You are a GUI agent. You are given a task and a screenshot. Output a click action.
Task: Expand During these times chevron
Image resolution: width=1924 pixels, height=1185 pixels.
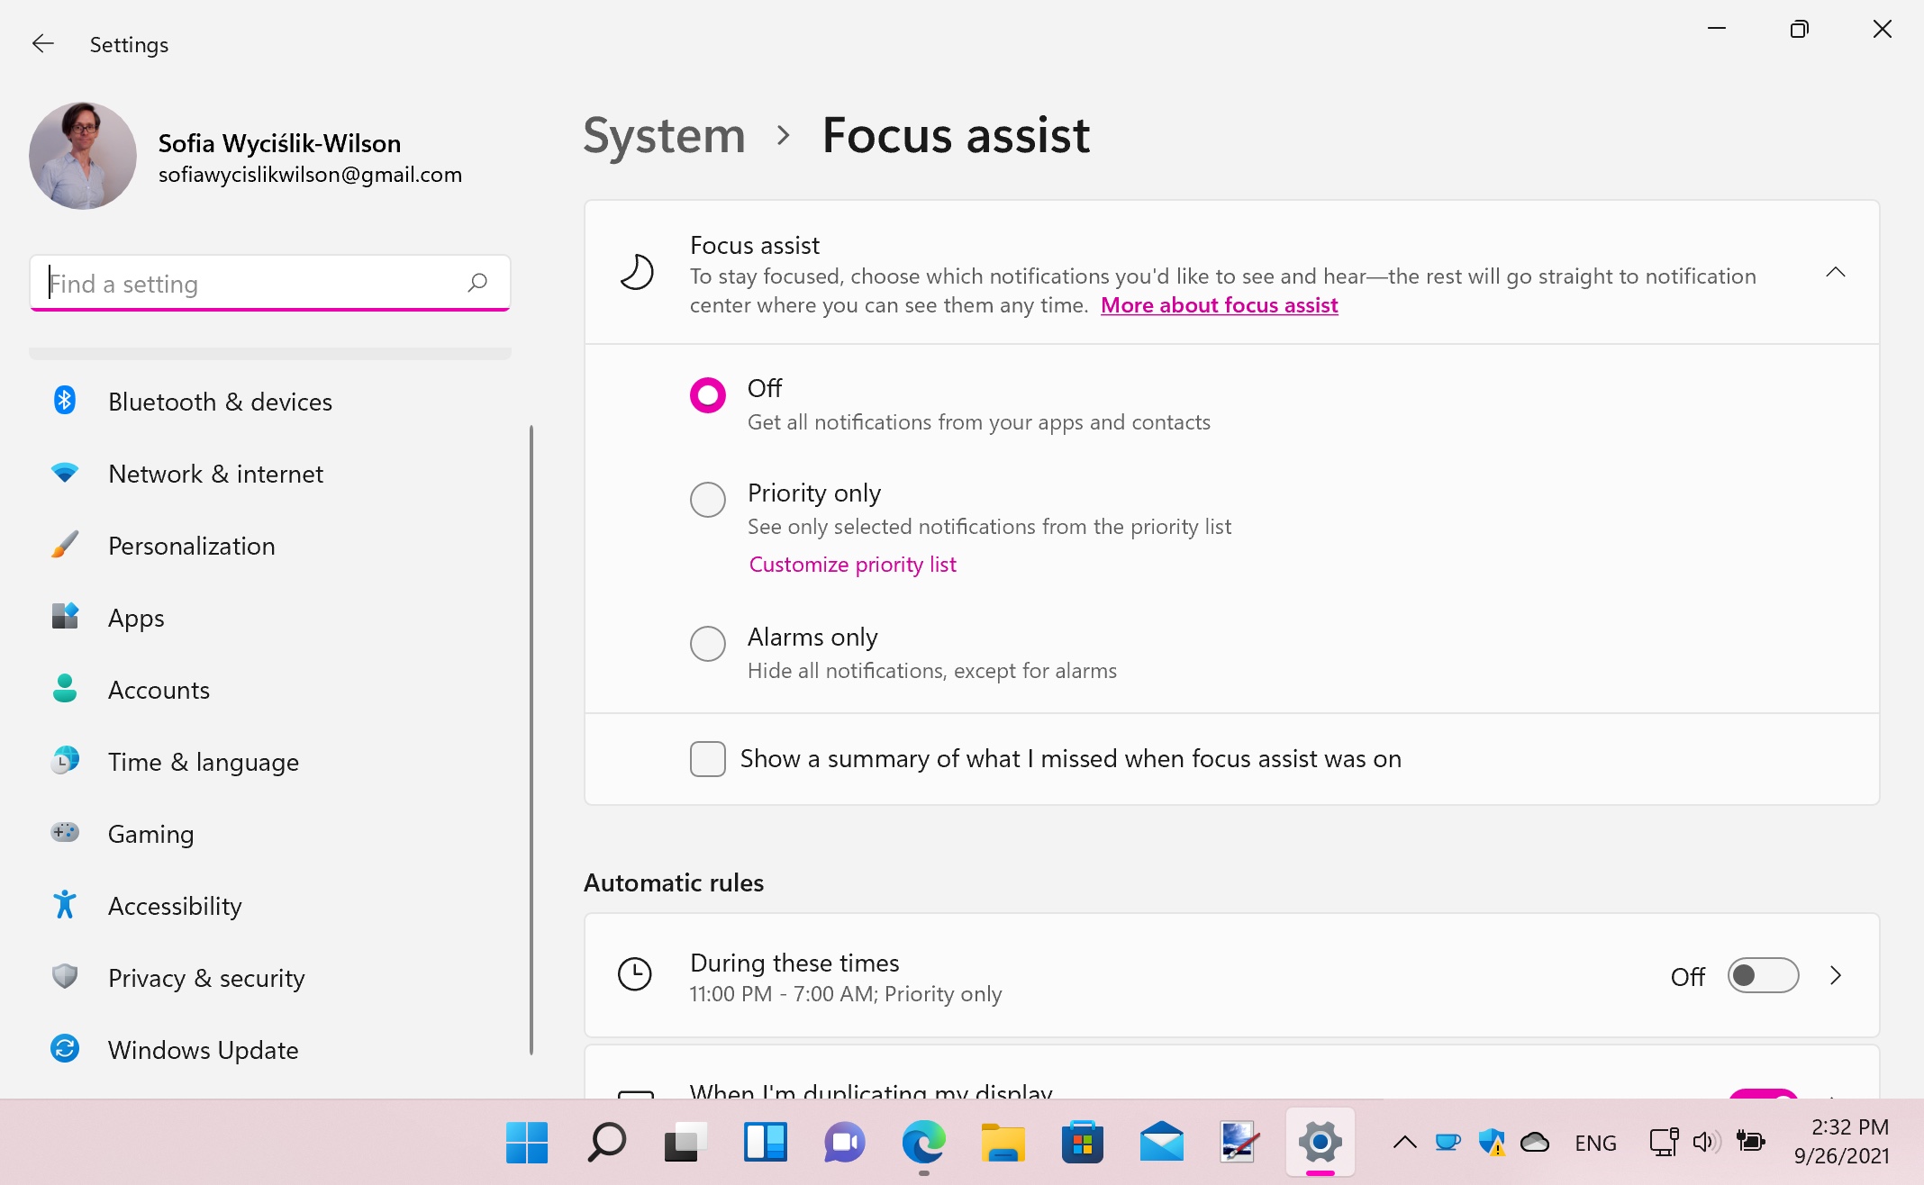[x=1836, y=975]
